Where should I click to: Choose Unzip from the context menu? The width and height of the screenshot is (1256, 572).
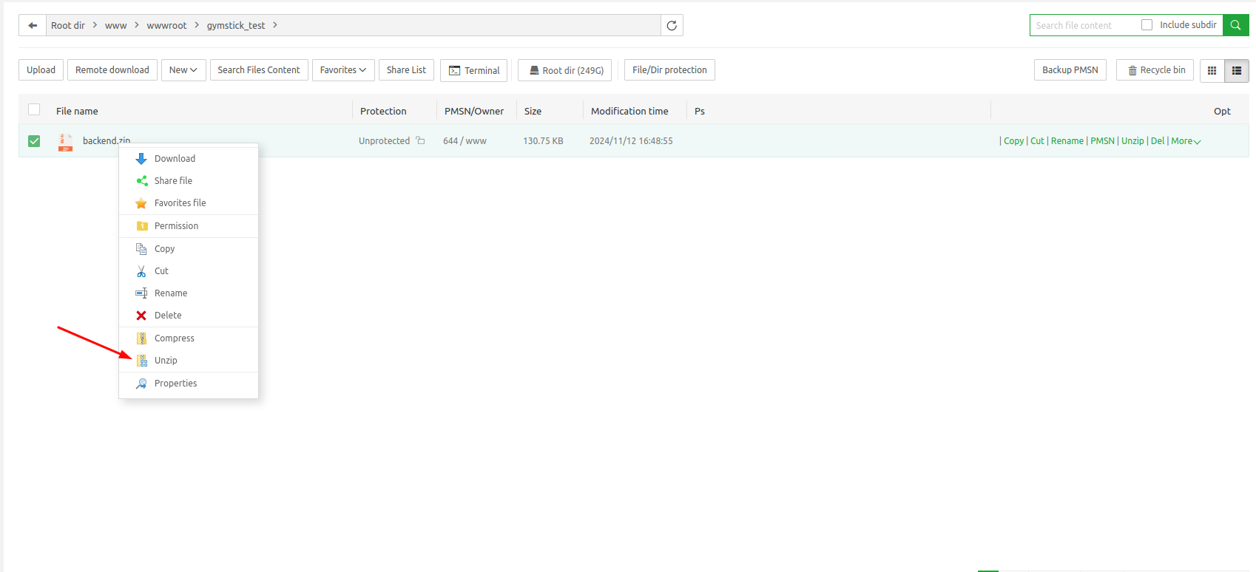pyautogui.click(x=166, y=361)
